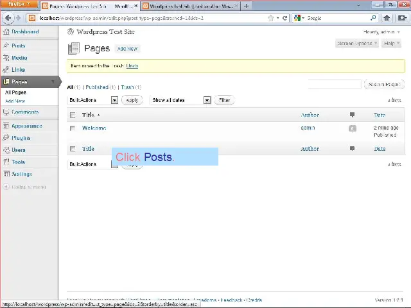Click the Filter button
Image resolution: width=411 pixels, height=308 pixels.
pyautogui.click(x=224, y=100)
